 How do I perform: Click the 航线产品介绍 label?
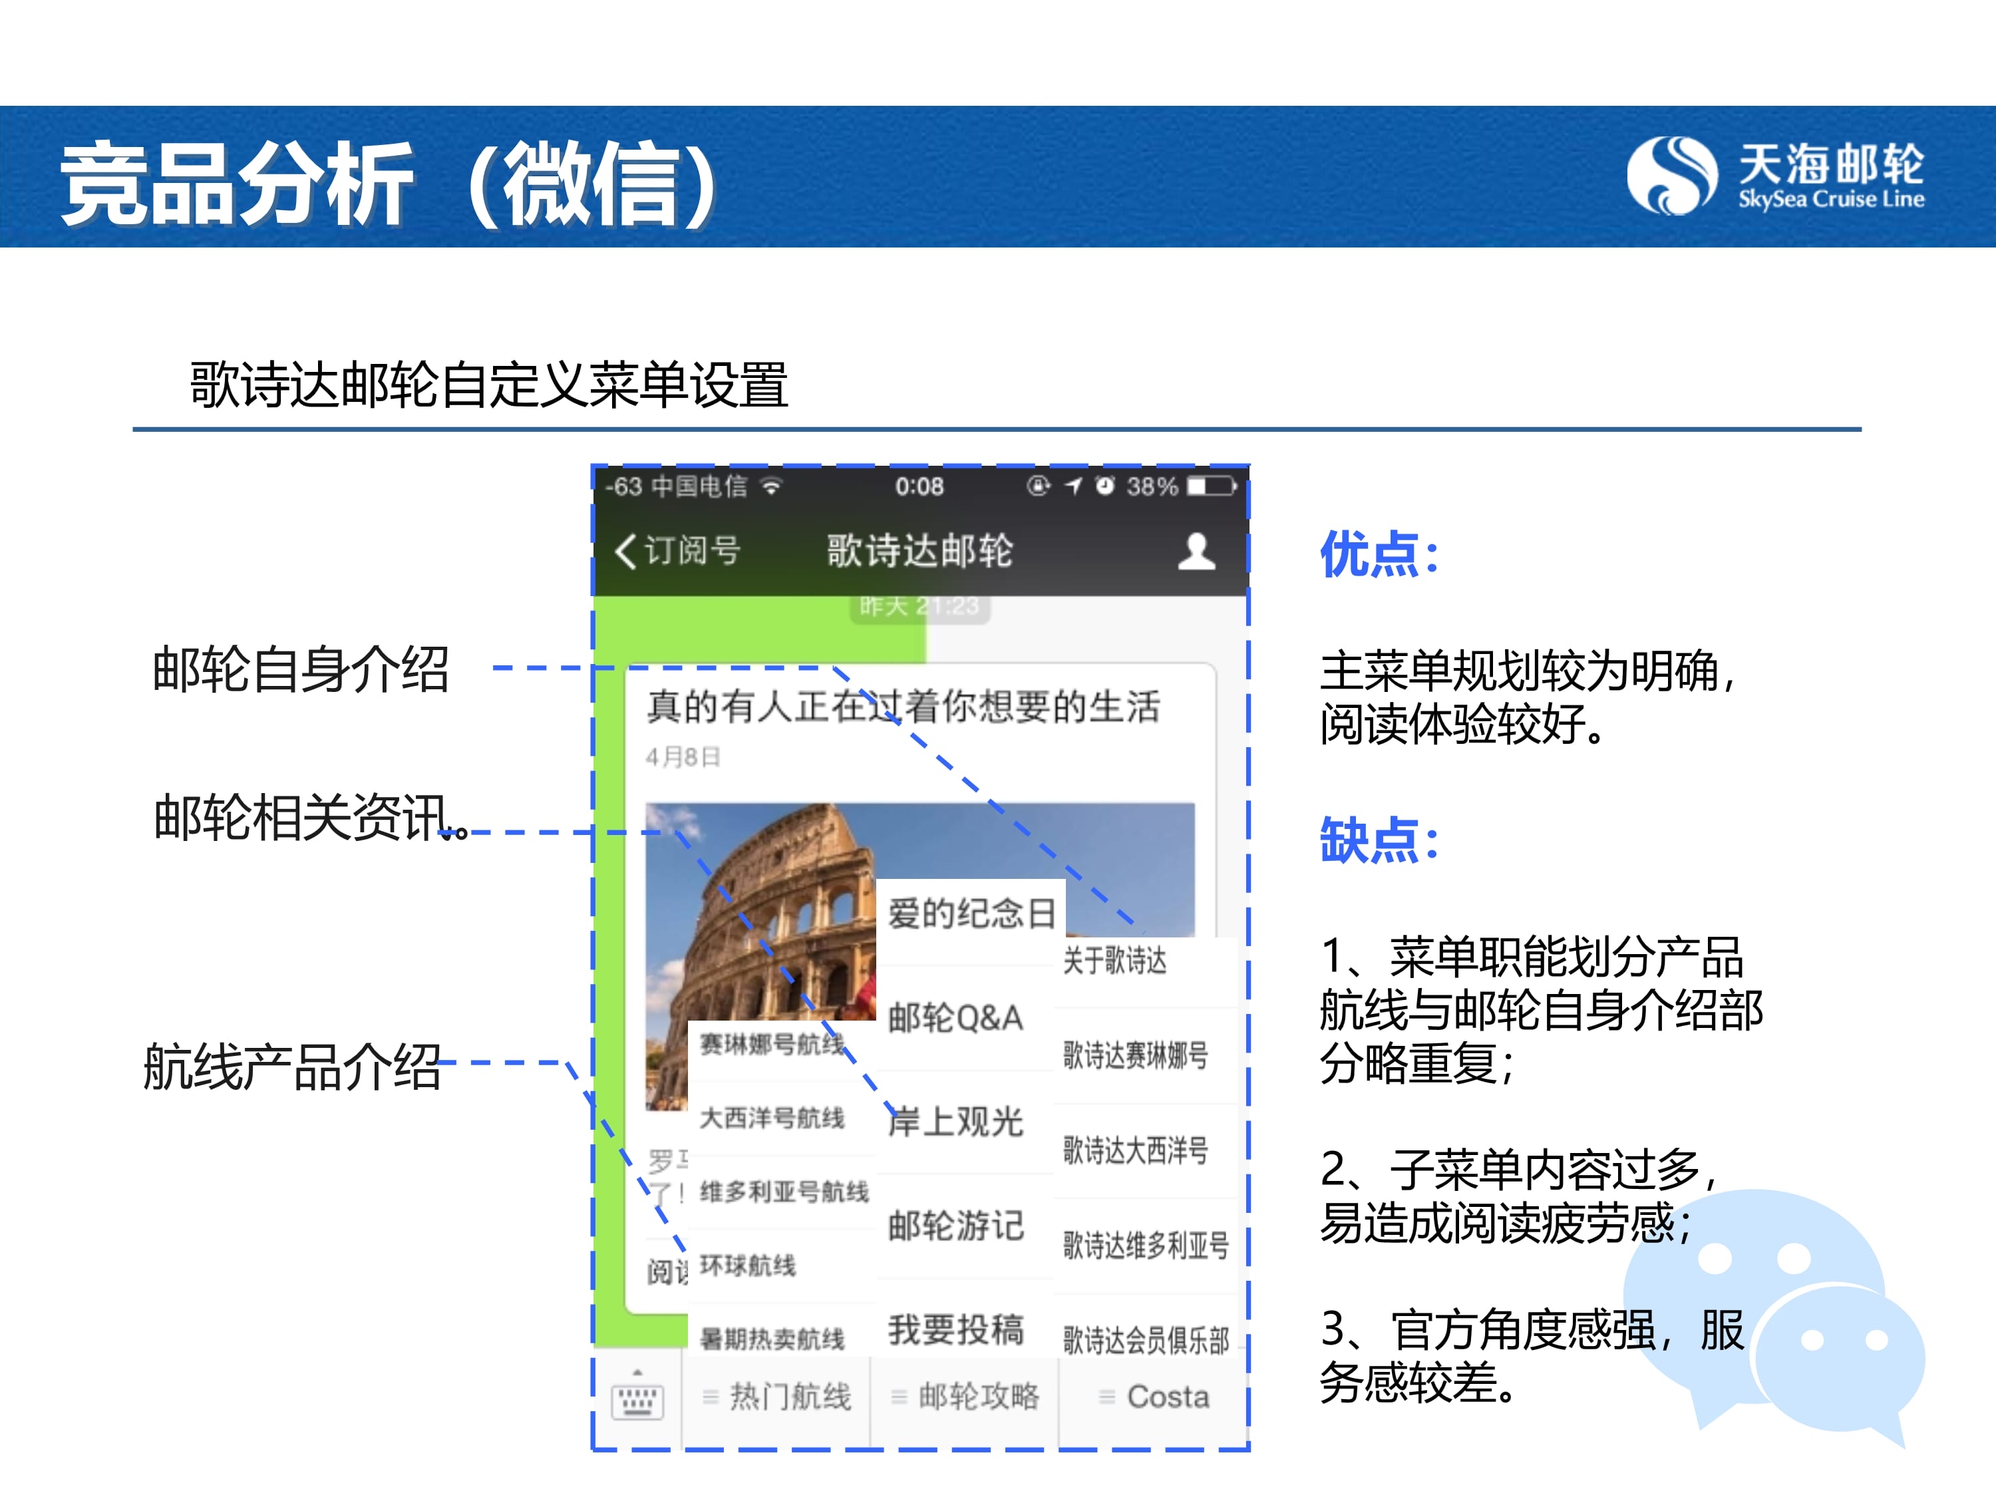point(292,1066)
